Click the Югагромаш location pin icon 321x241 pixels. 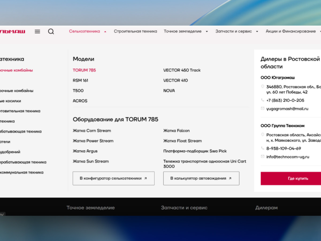(x=263, y=86)
